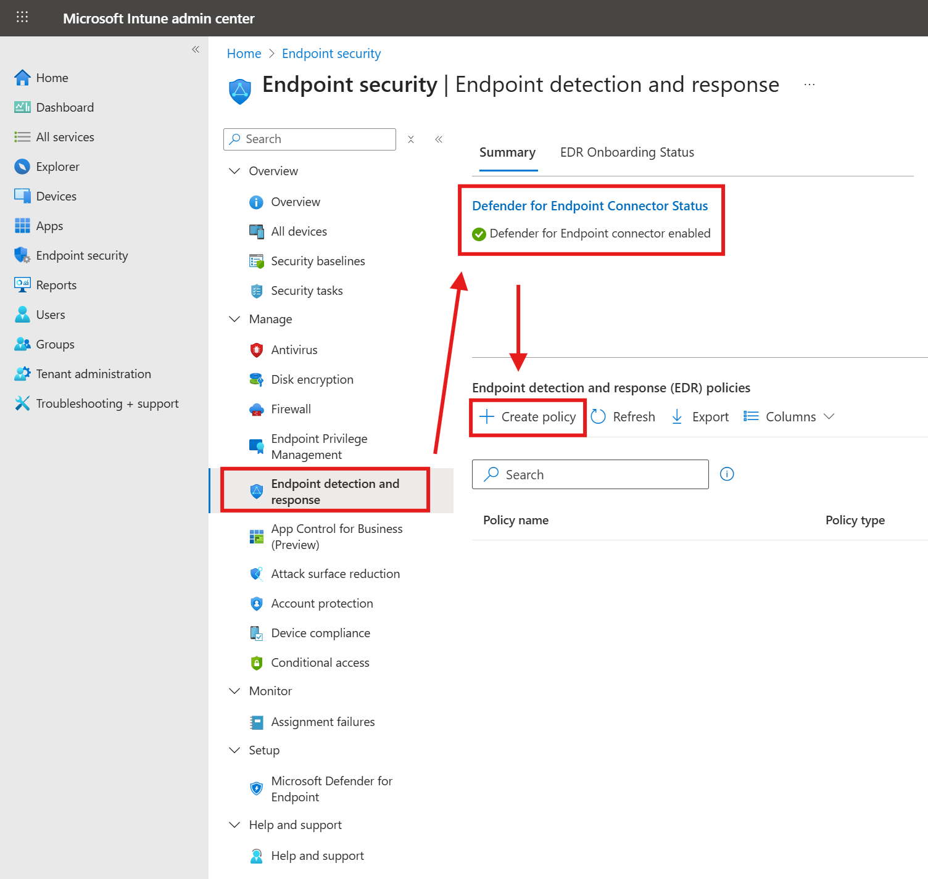This screenshot has height=879, width=928.
Task: Collapse the Manage section
Action: tap(234, 319)
